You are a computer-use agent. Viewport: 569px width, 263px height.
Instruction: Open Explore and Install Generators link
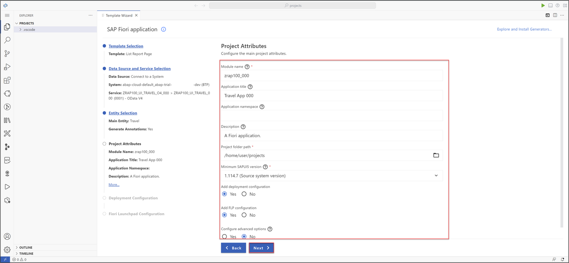pos(524,29)
